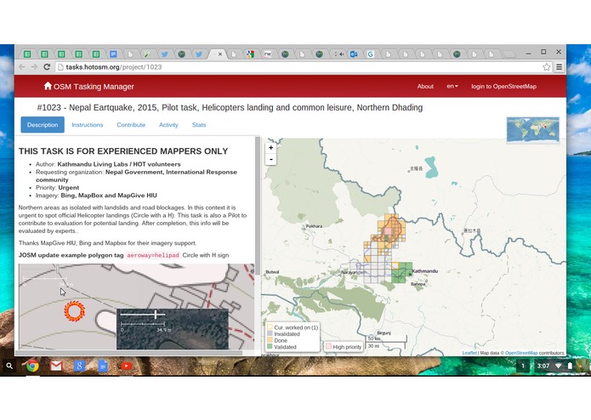
Task: Click the pink high priority tile on map
Action: pos(388,231)
